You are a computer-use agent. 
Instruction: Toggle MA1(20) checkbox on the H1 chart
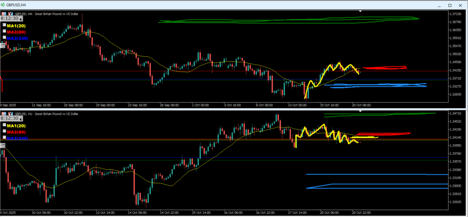(x=5, y=125)
